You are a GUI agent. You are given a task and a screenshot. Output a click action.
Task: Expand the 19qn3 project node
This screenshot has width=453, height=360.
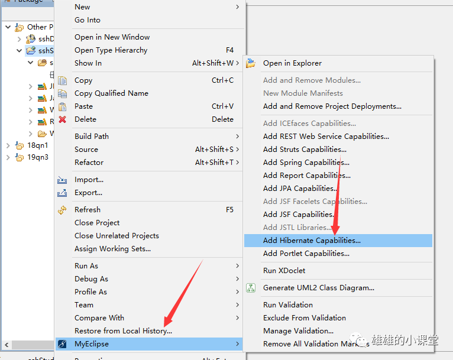pyautogui.click(x=8, y=157)
